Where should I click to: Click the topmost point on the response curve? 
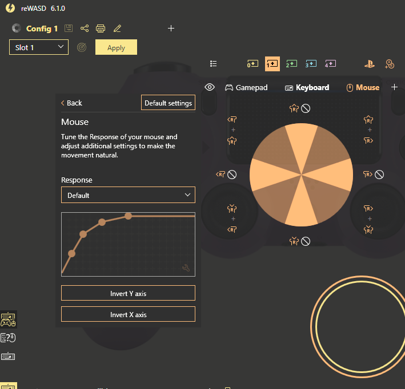(128, 216)
